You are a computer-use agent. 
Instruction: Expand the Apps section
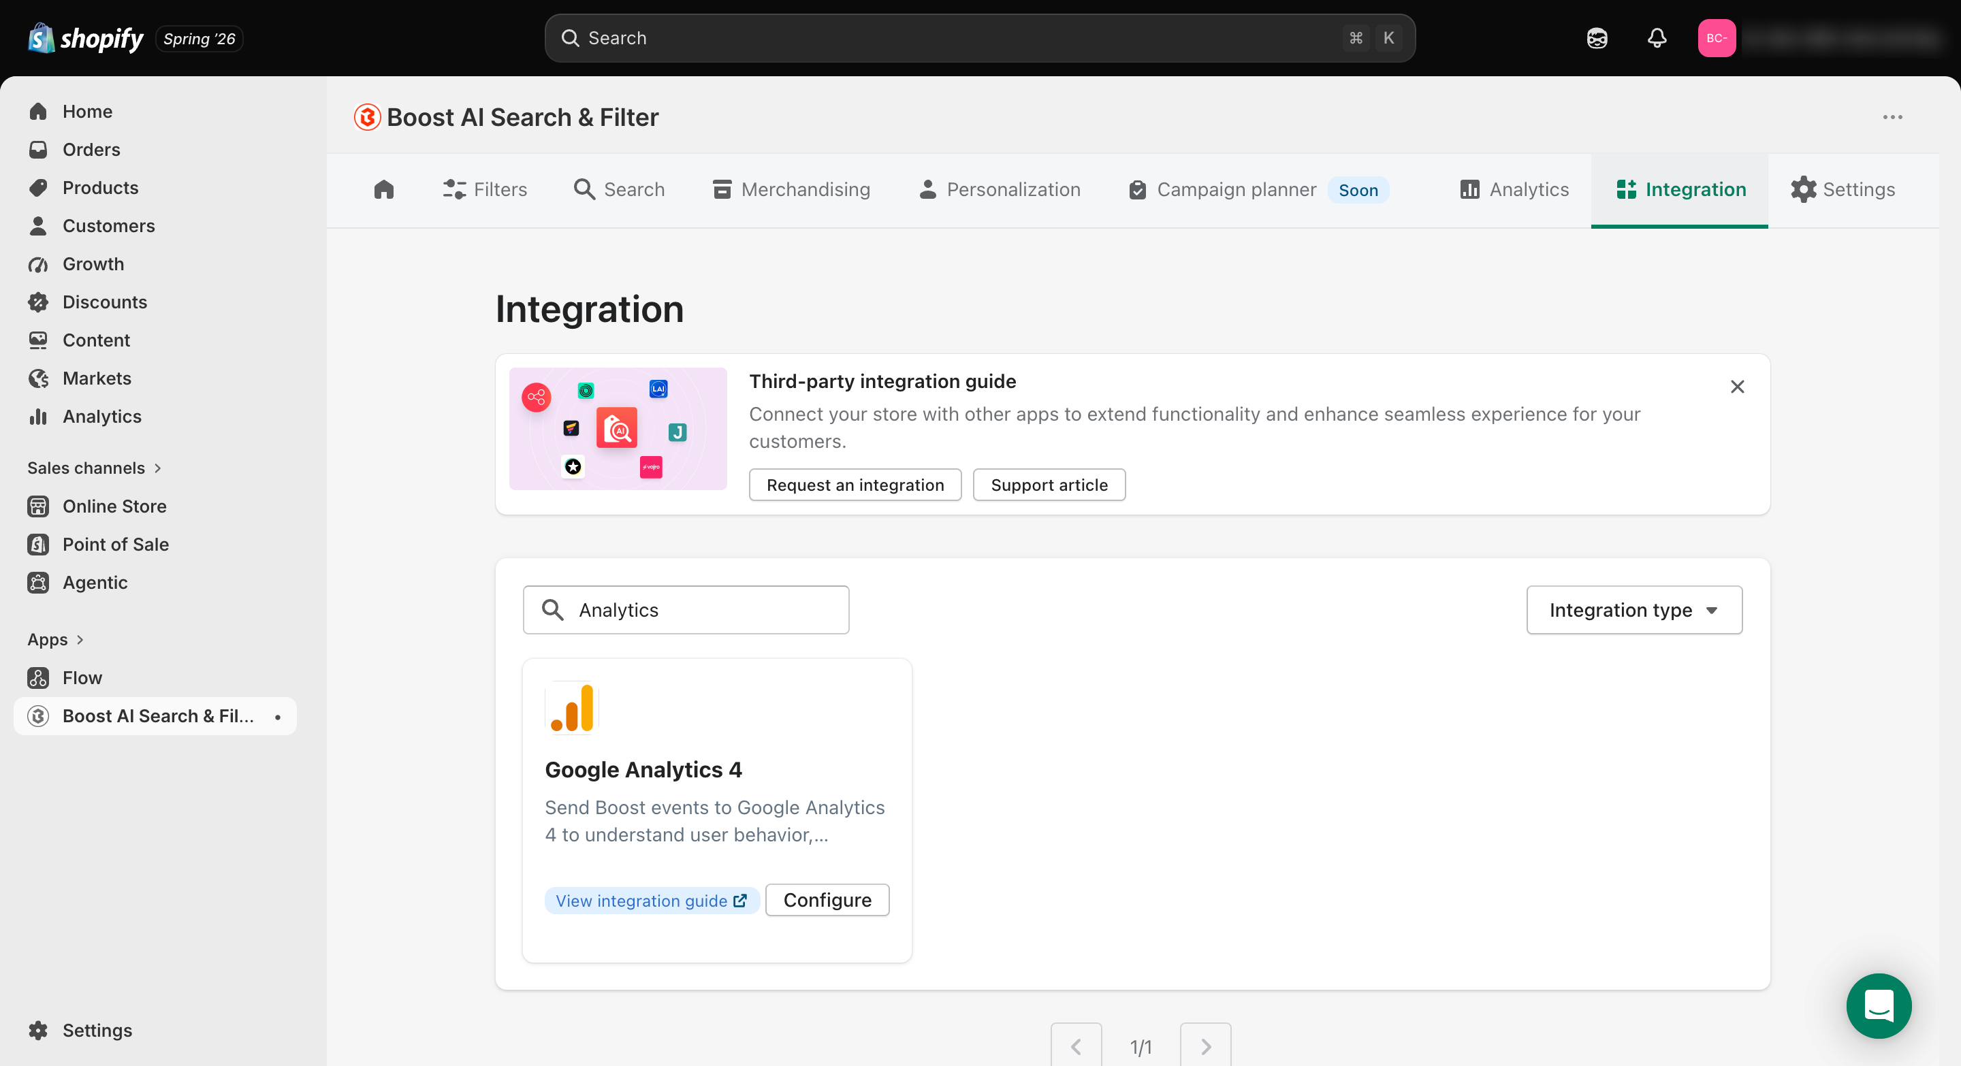(x=56, y=640)
